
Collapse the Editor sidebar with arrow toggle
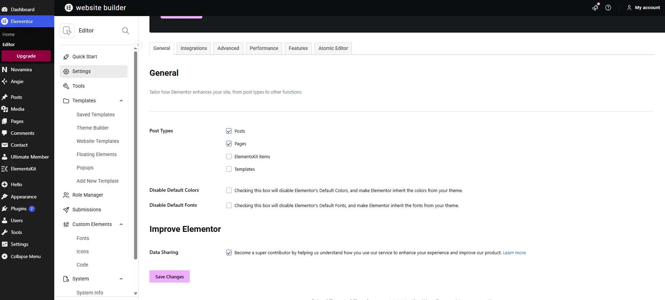[x=138, y=45]
